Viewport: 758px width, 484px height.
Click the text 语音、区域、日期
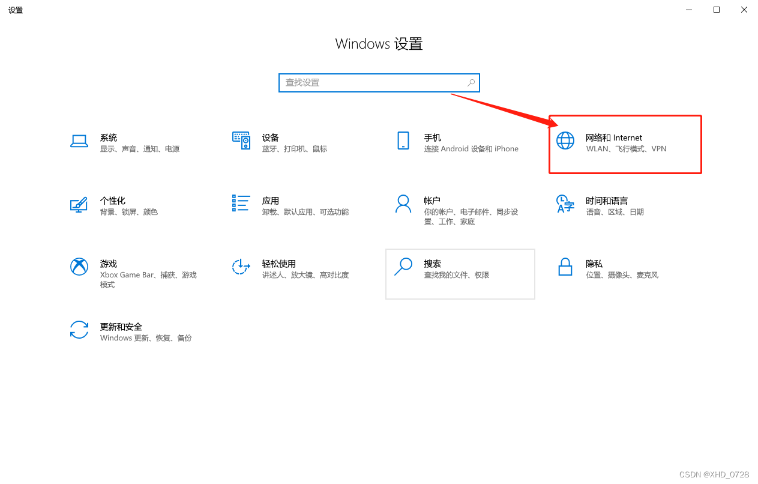click(615, 212)
